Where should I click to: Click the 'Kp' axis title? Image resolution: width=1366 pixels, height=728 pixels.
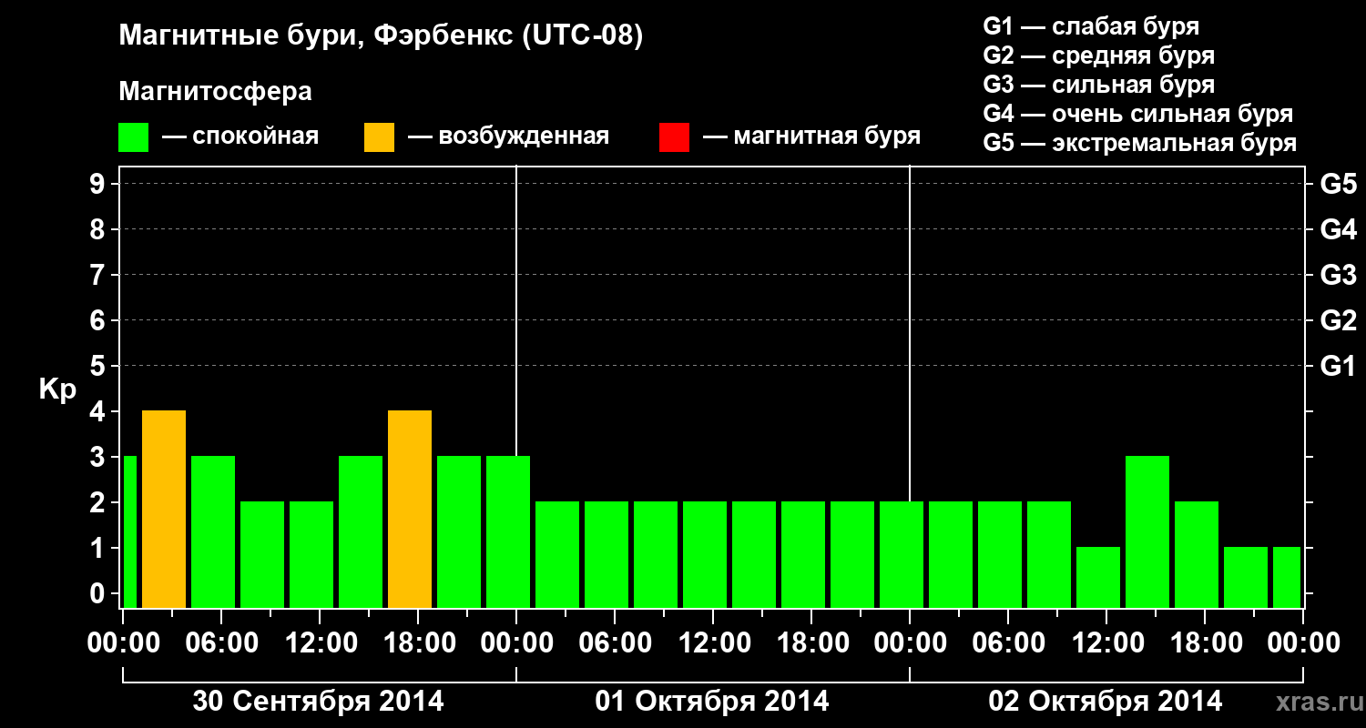[57, 389]
